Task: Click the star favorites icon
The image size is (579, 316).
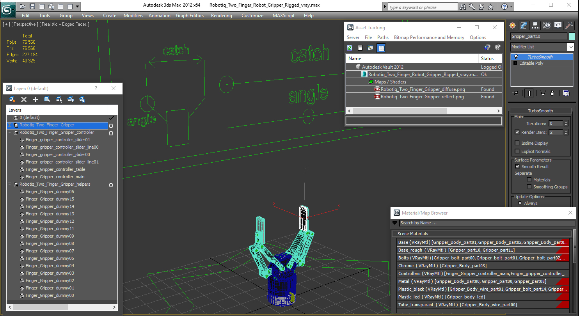Action: point(491,7)
